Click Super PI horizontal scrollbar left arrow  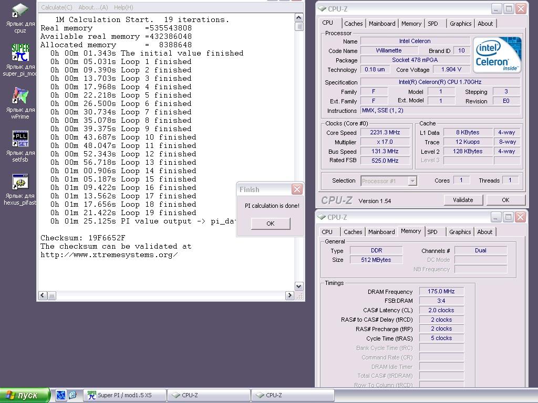[43, 295]
